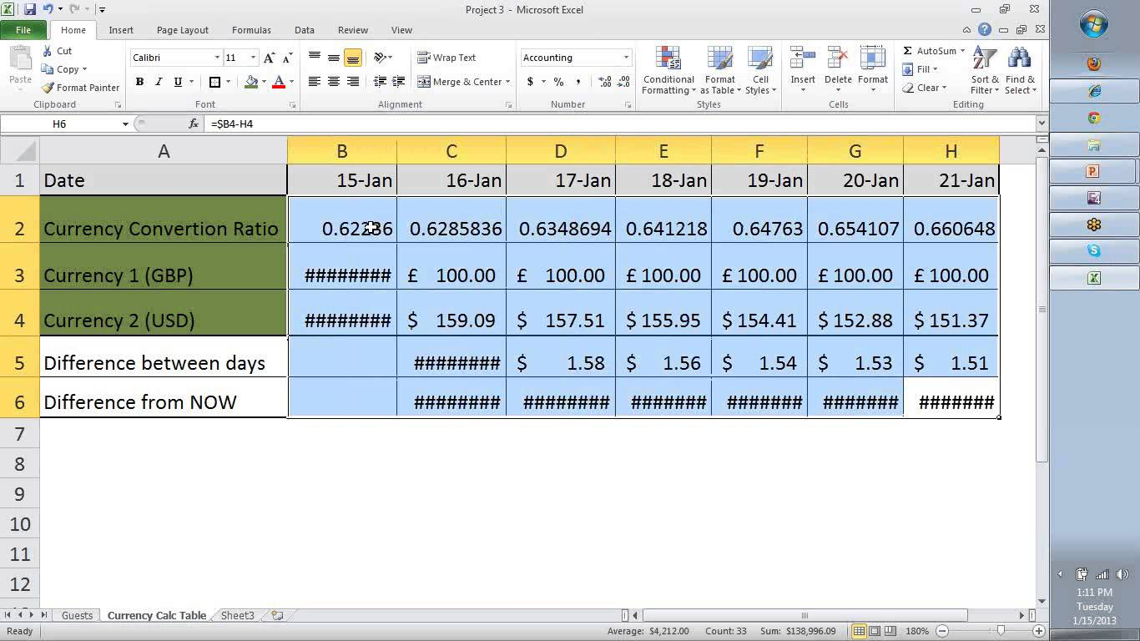Toggle bold formatting on selected cells
The height and width of the screenshot is (641, 1140).
point(139,82)
